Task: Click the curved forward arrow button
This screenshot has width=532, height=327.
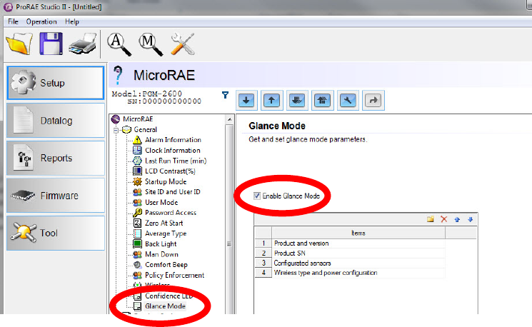Action: point(373,101)
